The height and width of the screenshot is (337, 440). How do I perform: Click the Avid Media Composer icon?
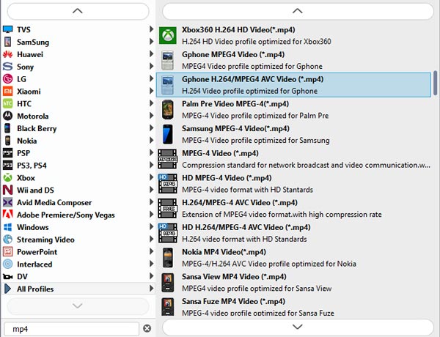point(7,202)
